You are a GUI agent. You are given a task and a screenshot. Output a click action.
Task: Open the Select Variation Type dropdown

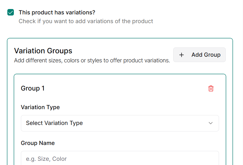coord(120,123)
